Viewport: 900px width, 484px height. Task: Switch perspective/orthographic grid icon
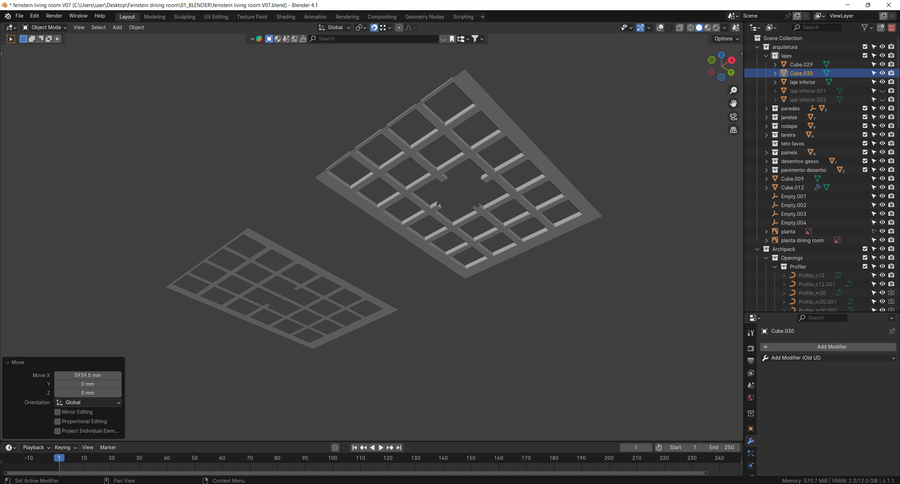733,130
